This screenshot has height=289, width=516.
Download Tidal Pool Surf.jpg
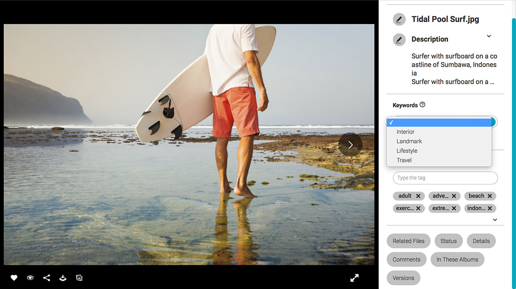pyautogui.click(x=62, y=277)
